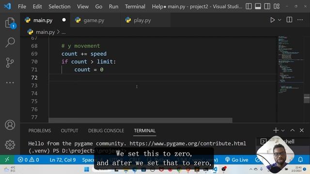The image size is (310, 174).
Task: Toggle the bottom panel visibility
Action: pyautogui.click(x=258, y=6)
